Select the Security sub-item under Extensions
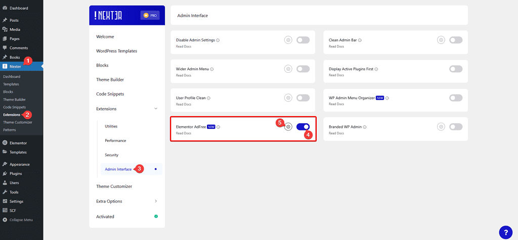The width and height of the screenshot is (518, 240). click(112, 155)
